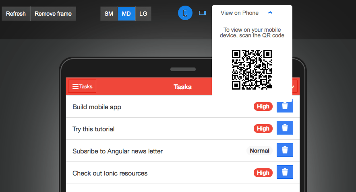Click the View on Phone label
This screenshot has width=356, height=192.
[240, 13]
